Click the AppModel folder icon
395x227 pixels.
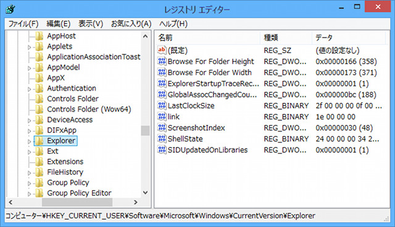pos(39,67)
